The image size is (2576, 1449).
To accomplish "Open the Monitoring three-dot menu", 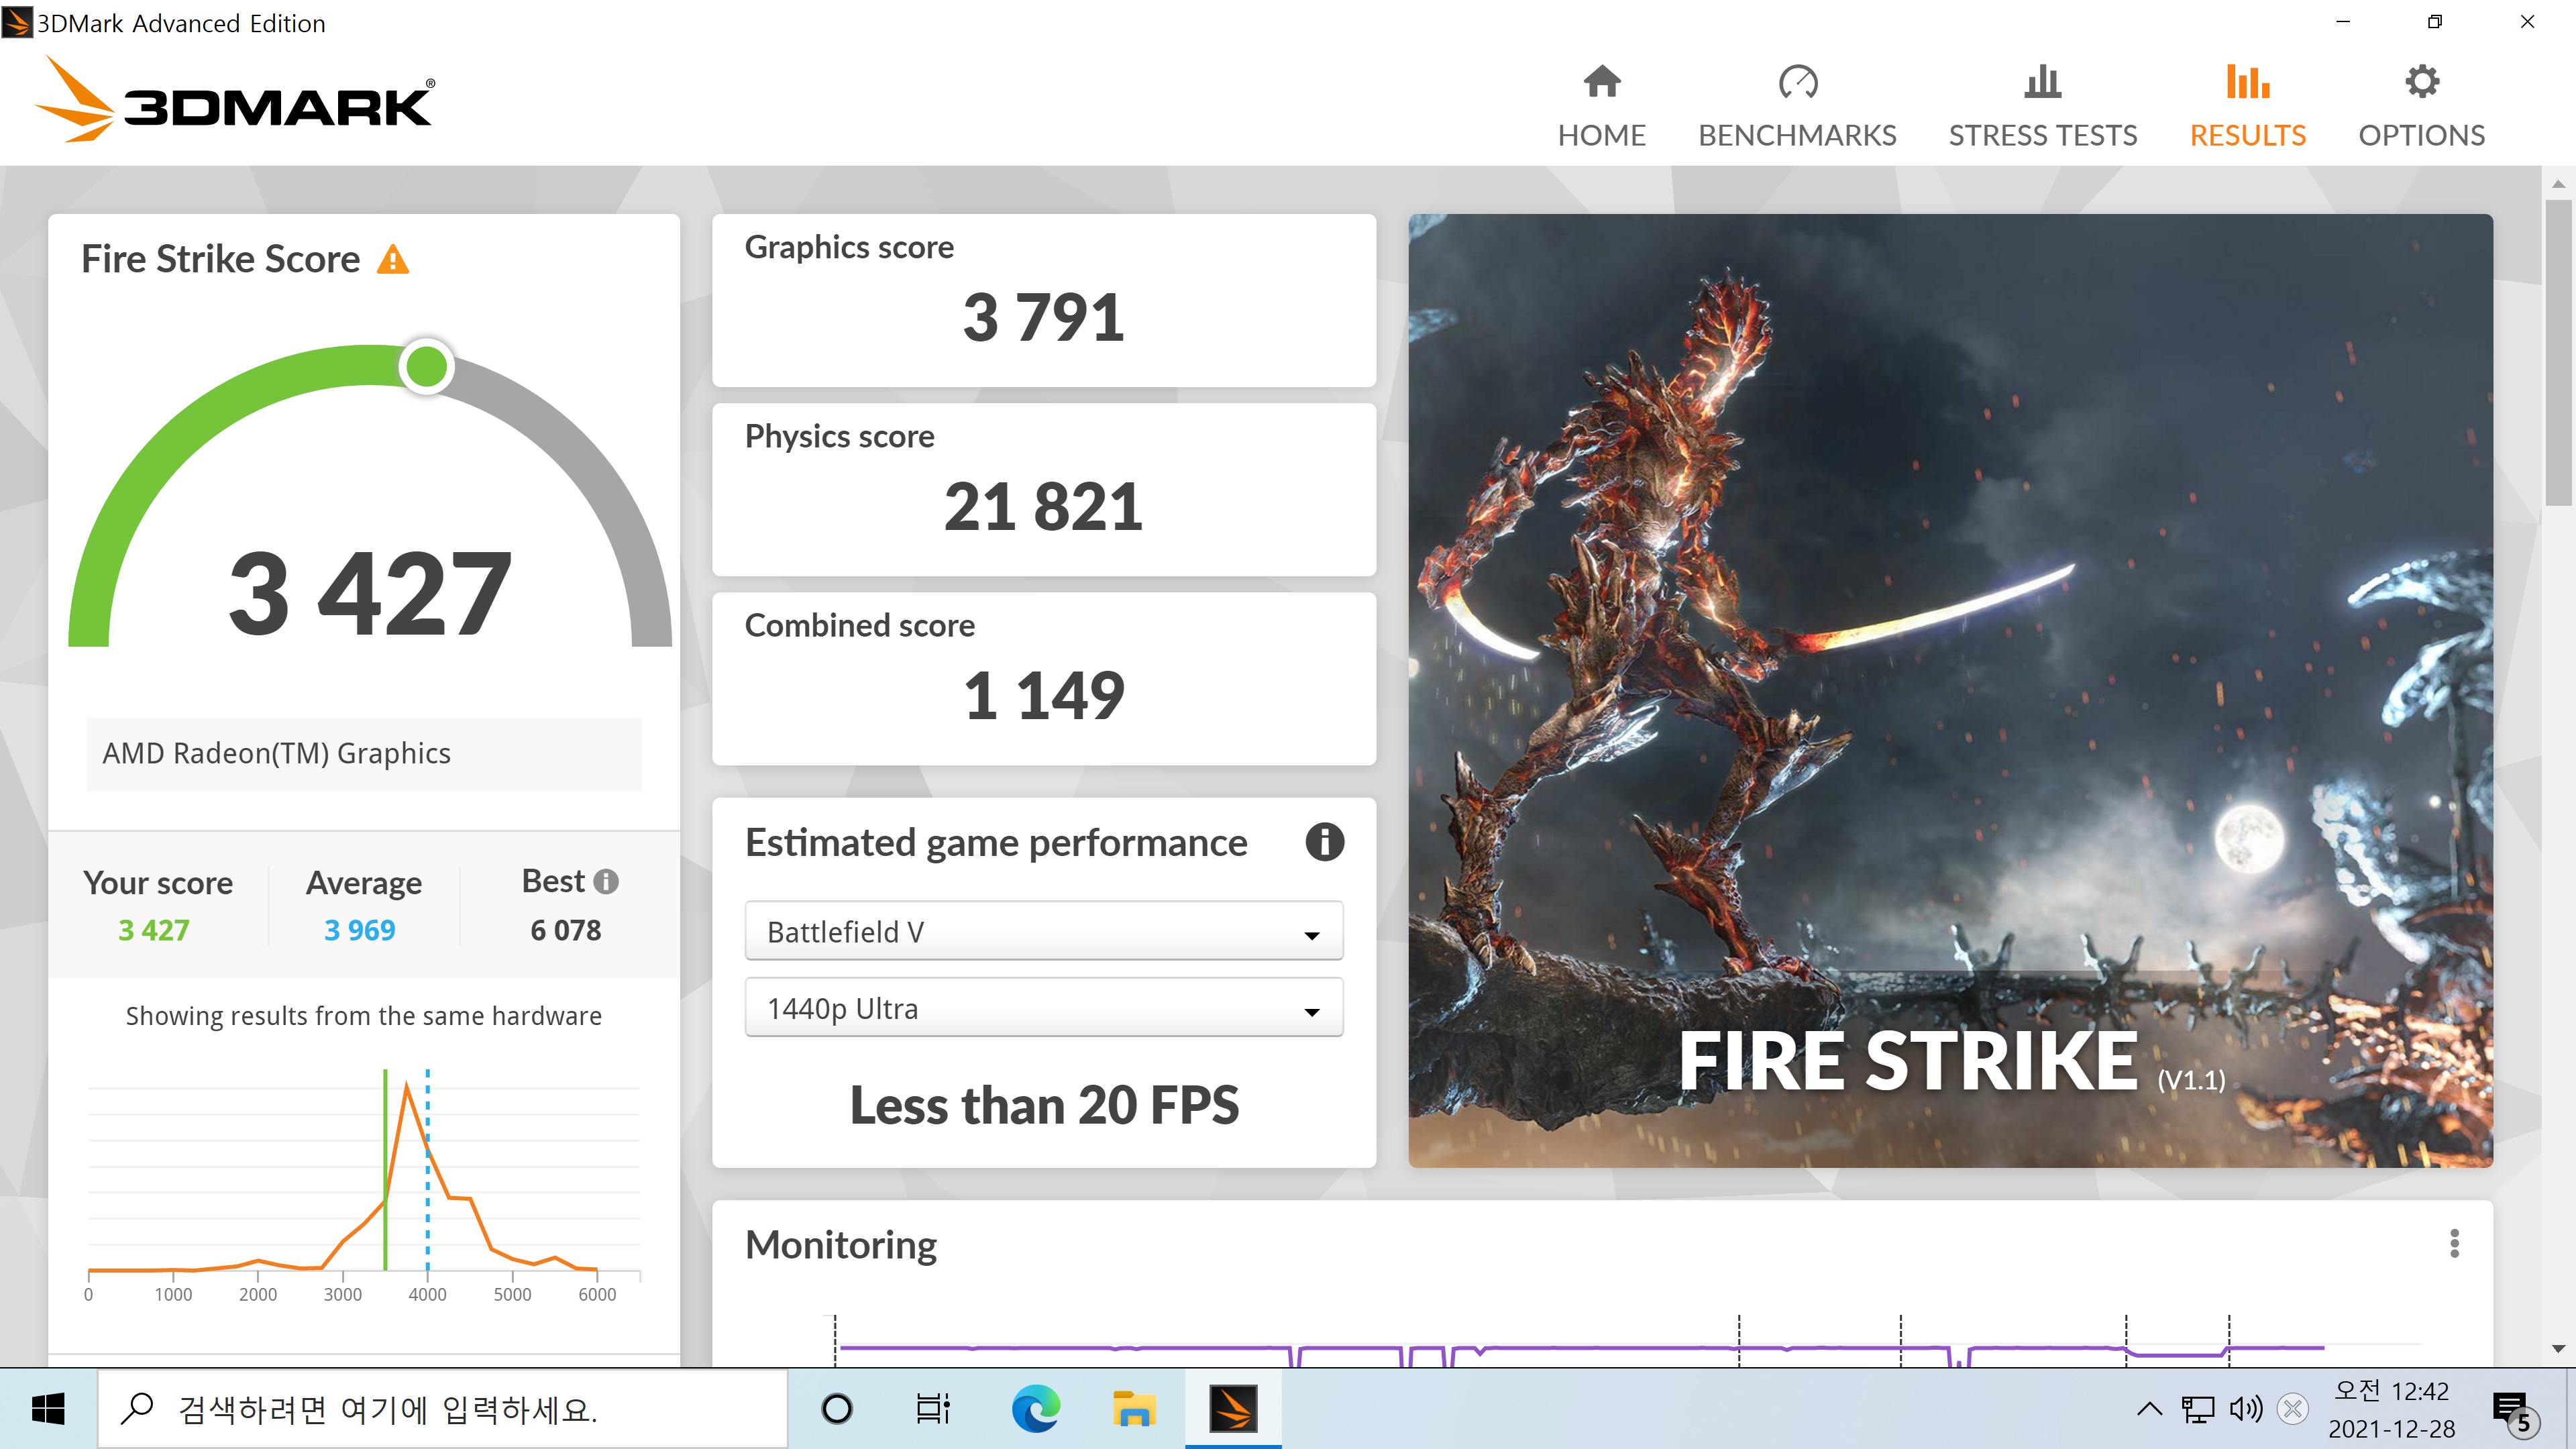I will click(x=2454, y=1243).
